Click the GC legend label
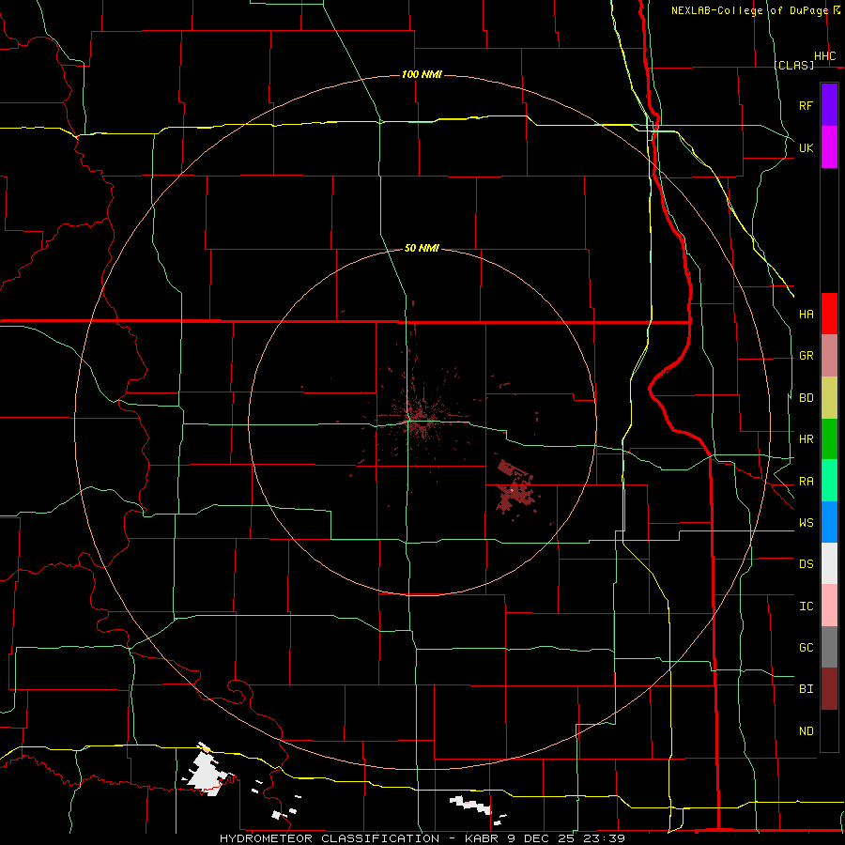Screen dimensions: 845x845 click(806, 648)
